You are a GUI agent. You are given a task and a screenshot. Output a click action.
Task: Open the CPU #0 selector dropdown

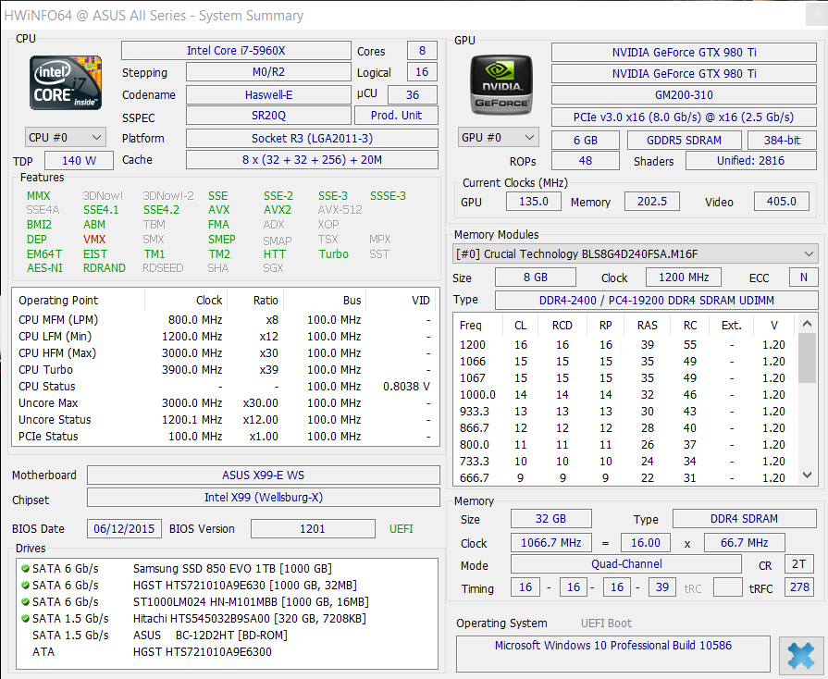[x=65, y=137]
